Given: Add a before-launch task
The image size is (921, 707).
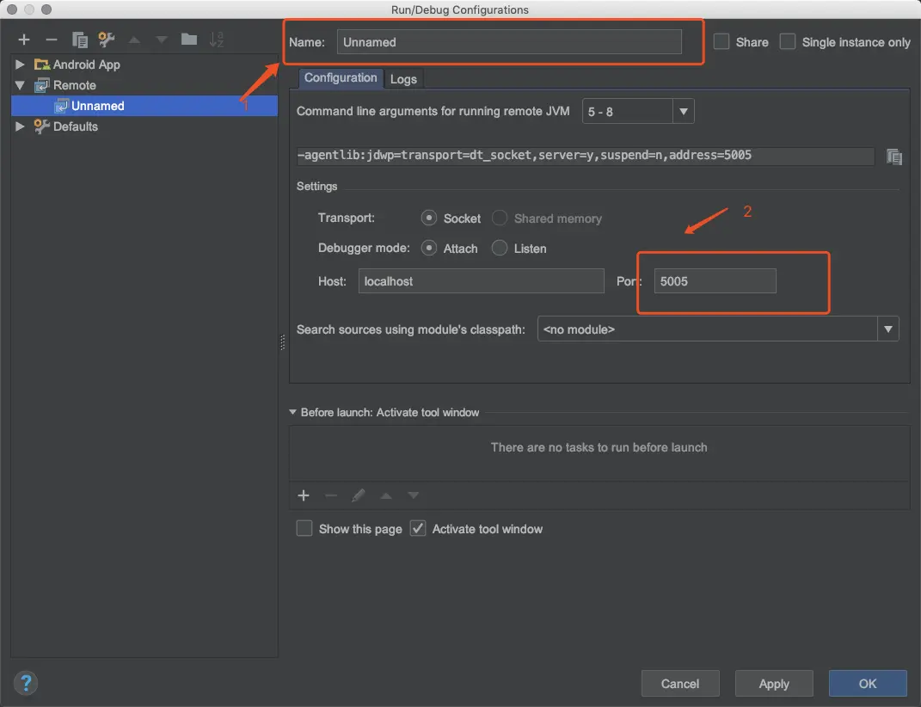Looking at the screenshot, I should 304,495.
